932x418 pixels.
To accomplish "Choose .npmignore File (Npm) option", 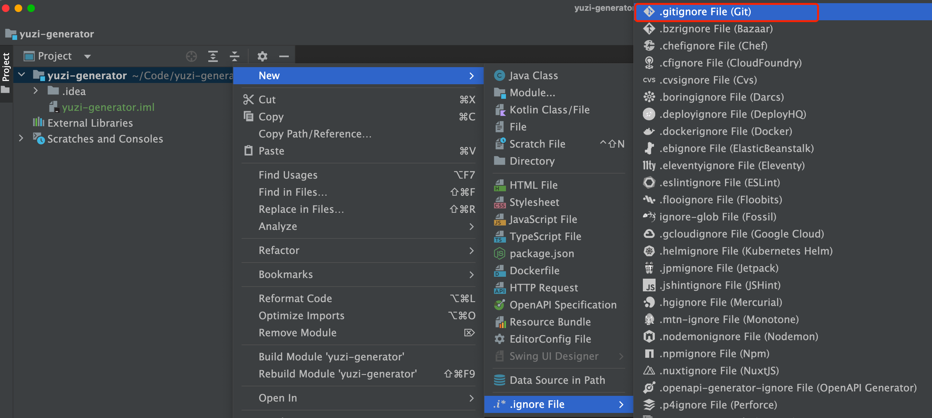I will [x=714, y=354].
